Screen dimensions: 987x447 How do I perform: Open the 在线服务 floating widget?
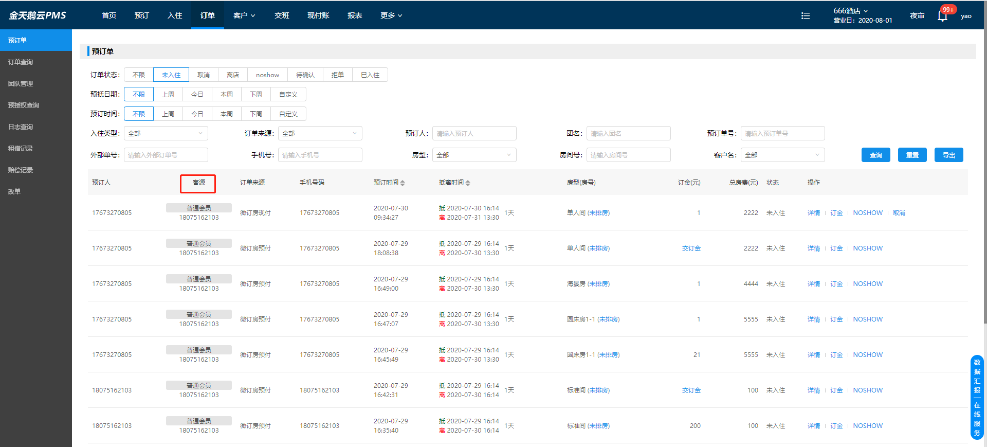pyautogui.click(x=977, y=419)
